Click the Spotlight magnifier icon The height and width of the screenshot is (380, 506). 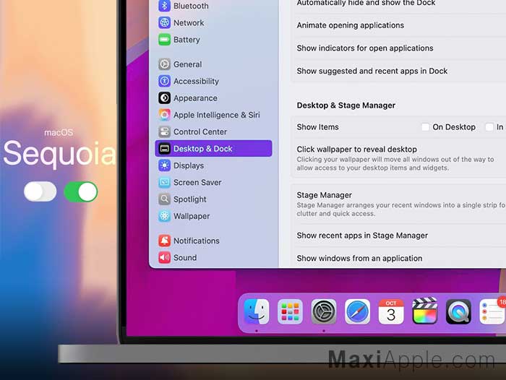click(164, 199)
